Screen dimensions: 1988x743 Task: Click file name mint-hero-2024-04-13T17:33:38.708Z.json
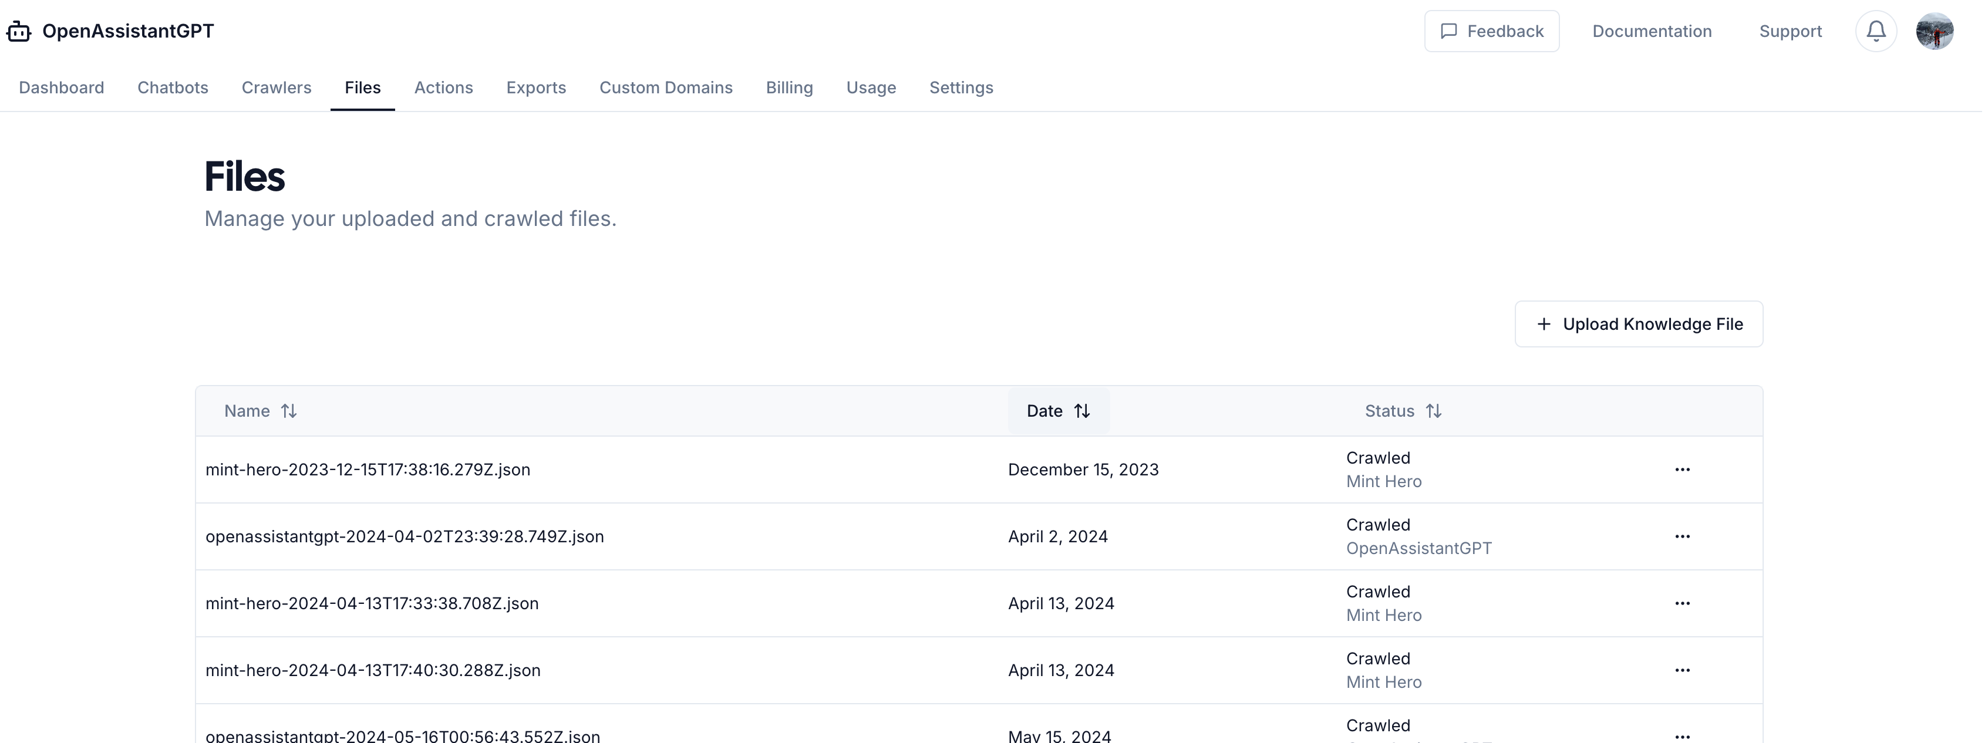point(372,603)
